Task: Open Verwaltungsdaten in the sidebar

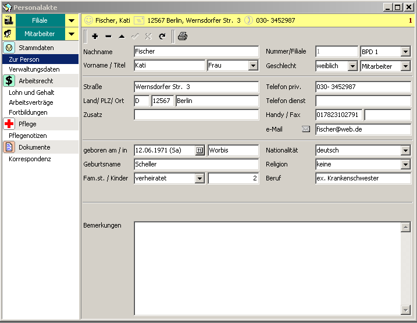Action: [34, 69]
